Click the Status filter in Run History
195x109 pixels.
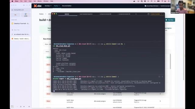pyautogui.click(x=48, y=44)
